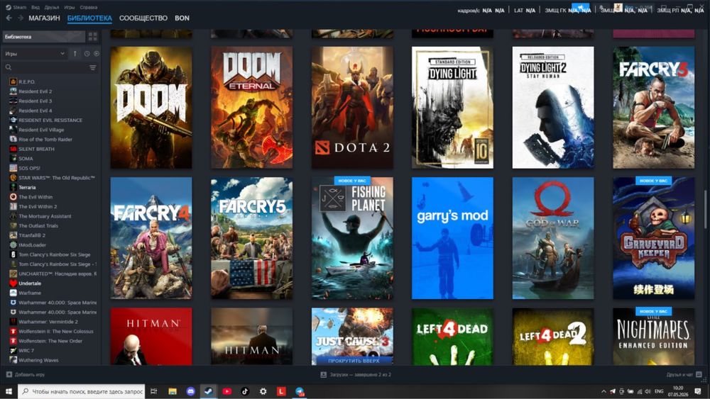Open the Сообщество tab
The width and height of the screenshot is (710, 399).
(143, 18)
